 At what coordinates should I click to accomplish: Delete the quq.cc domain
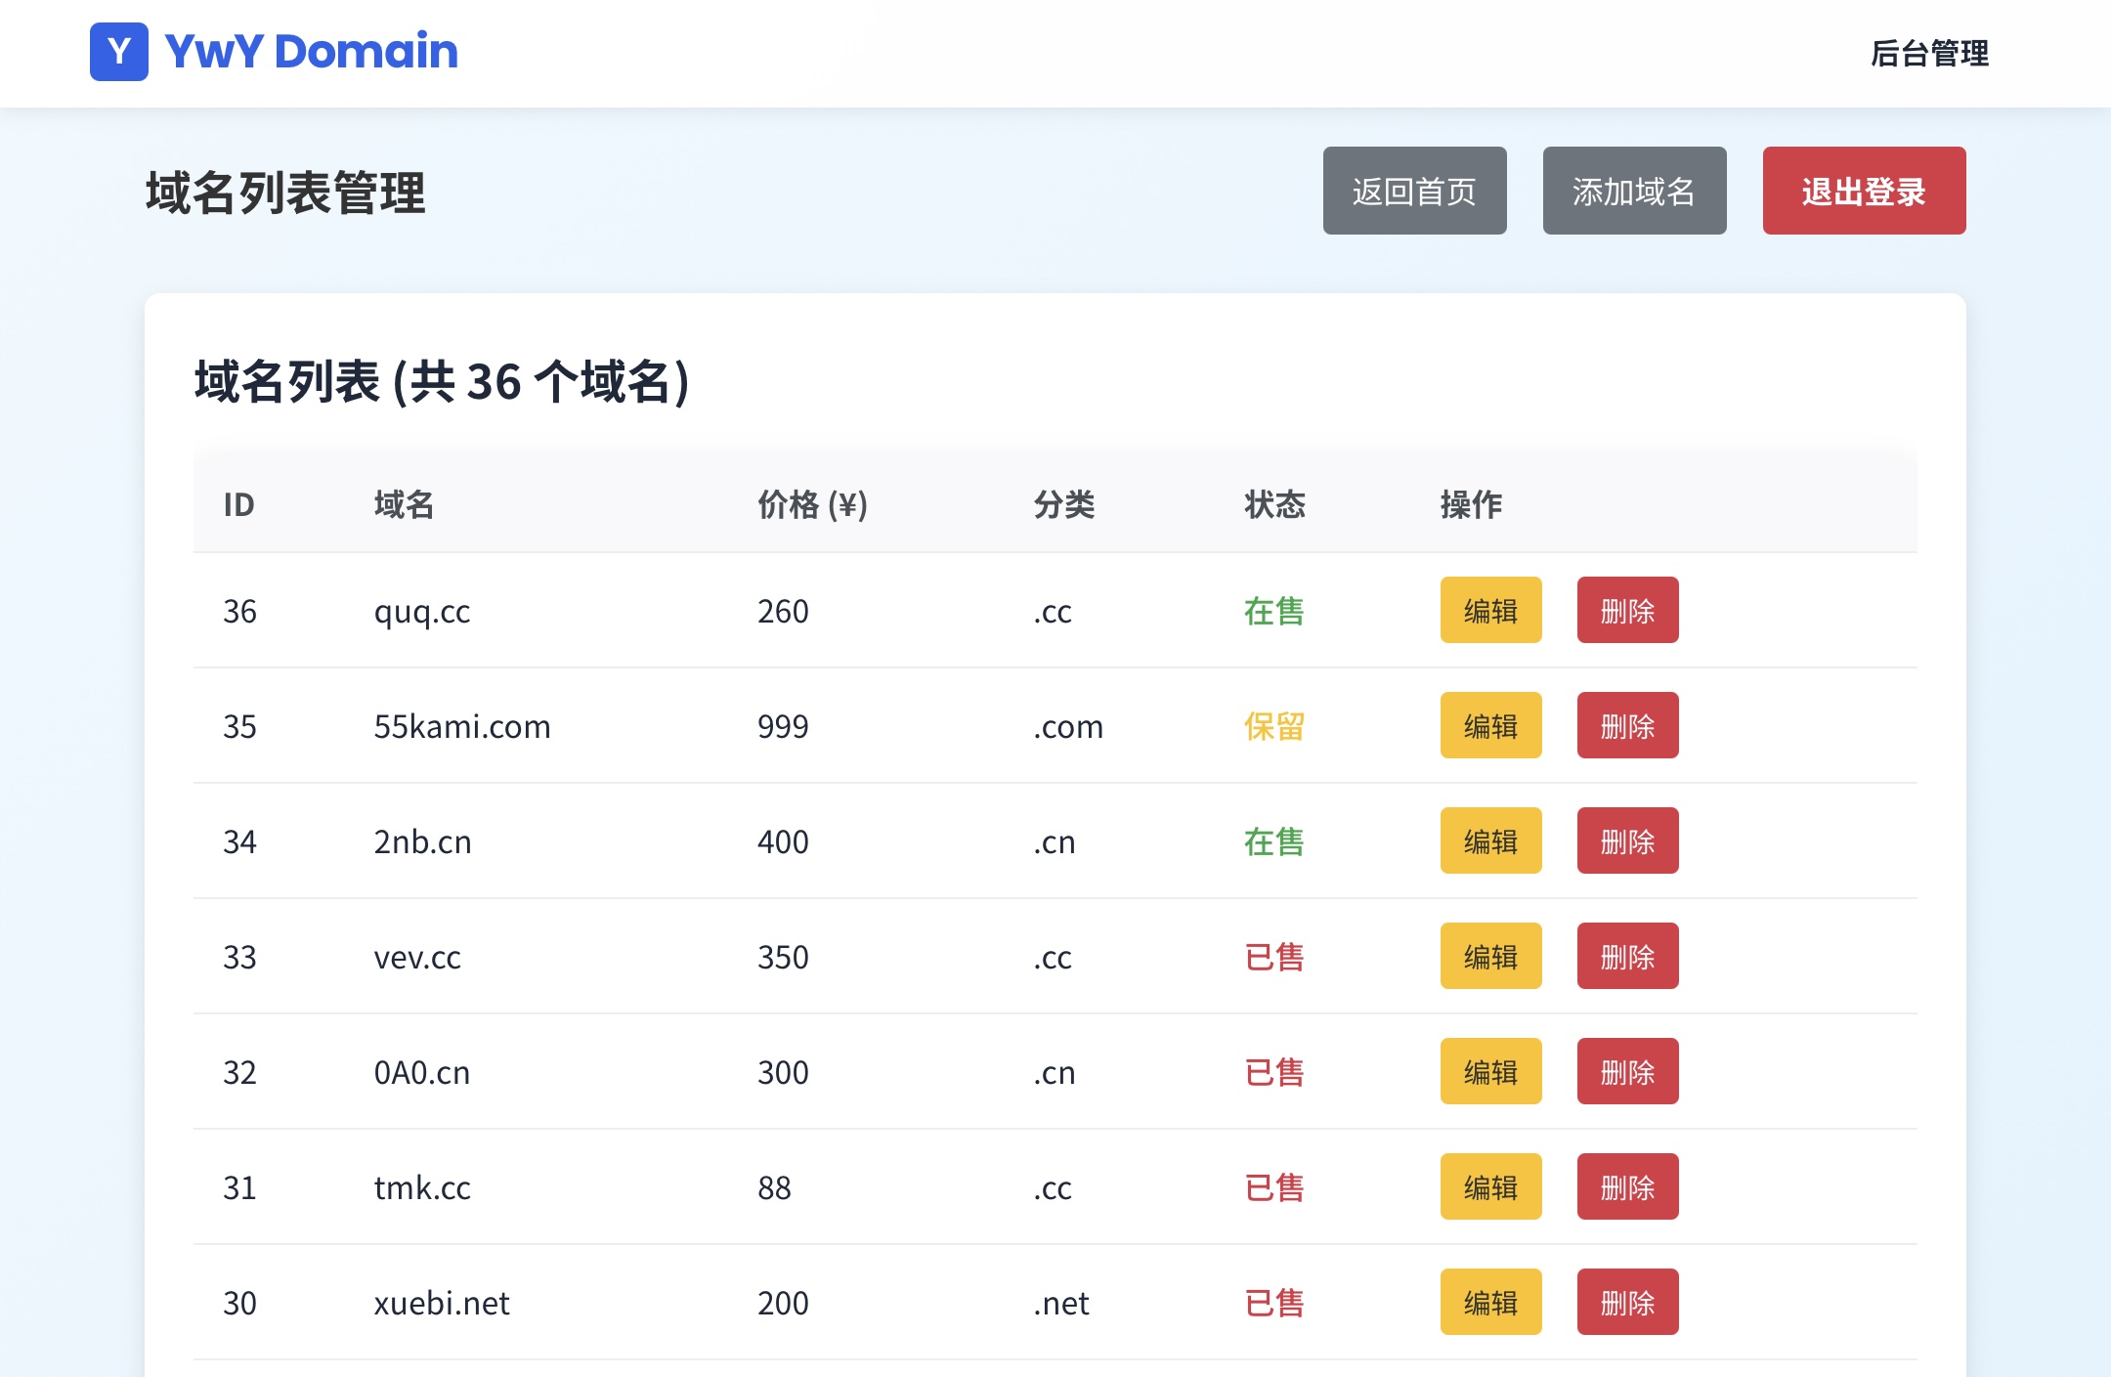(1627, 611)
